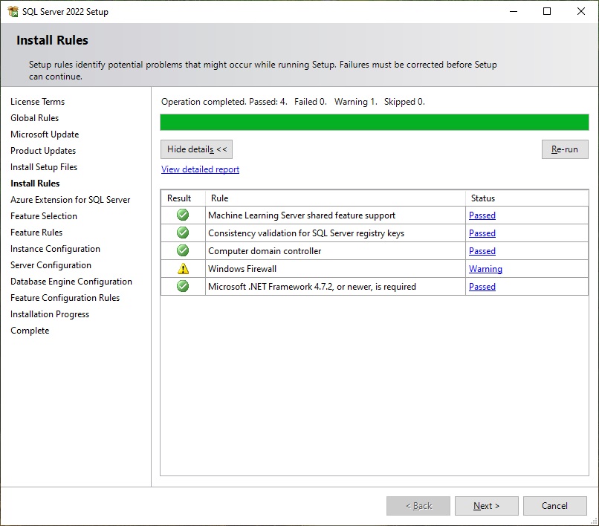Open Passed link for Computer domain controller
The image size is (599, 526).
click(482, 251)
